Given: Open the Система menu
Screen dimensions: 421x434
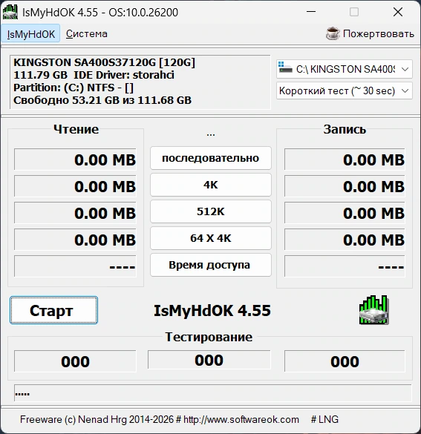Looking at the screenshot, I should [86, 34].
